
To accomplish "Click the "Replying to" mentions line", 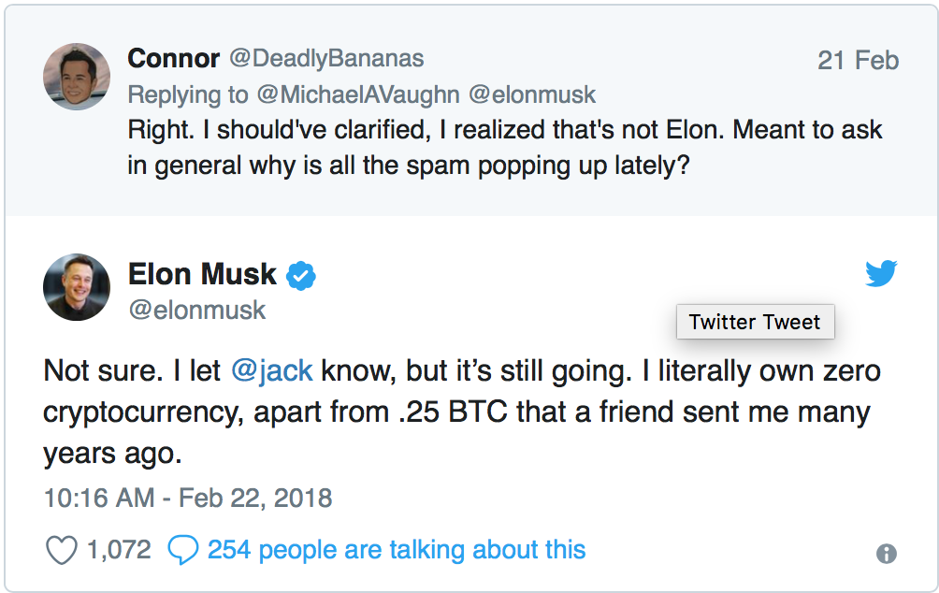I will (361, 94).
